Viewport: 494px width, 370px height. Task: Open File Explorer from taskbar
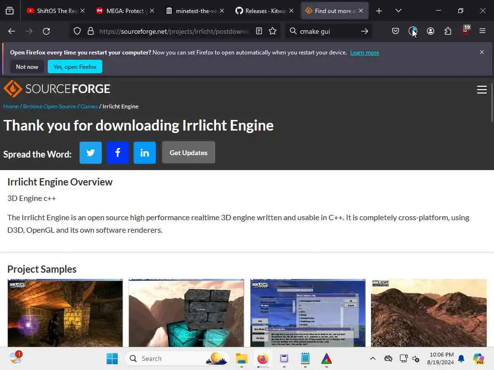(x=242, y=358)
